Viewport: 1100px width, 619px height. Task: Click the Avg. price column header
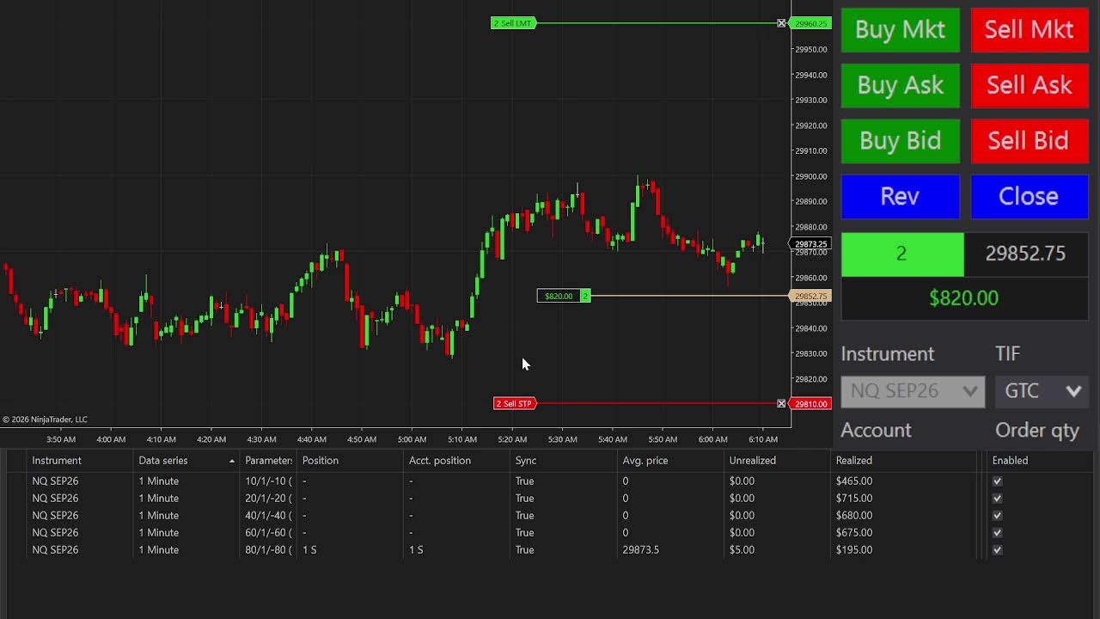click(670, 461)
